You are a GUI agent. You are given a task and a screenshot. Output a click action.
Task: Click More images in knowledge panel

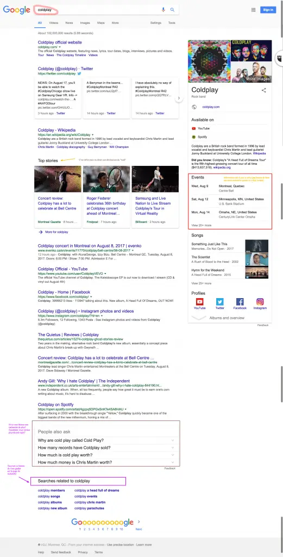(x=258, y=79)
